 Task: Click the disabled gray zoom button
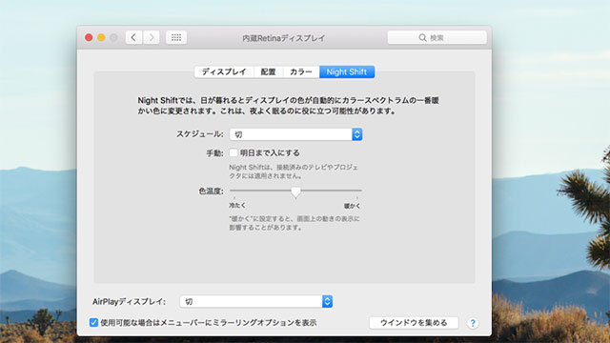point(113,38)
